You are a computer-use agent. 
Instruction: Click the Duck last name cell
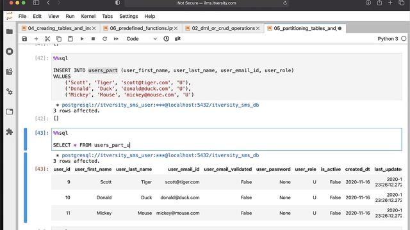pos(147,197)
